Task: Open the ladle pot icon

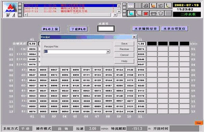Action: pyautogui.click(x=160, y=13)
